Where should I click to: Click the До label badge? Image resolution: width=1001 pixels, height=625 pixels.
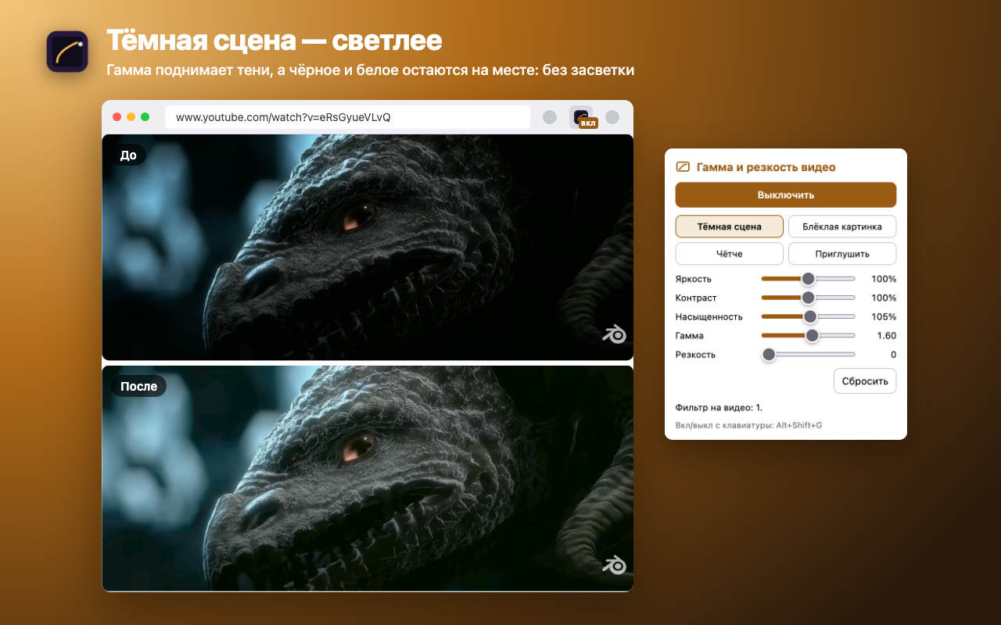[x=128, y=155]
